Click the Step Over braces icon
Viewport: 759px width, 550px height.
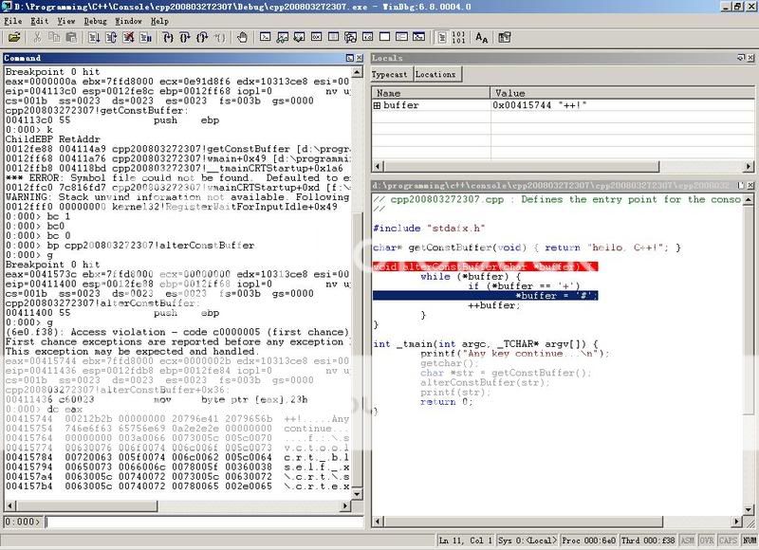tap(185, 37)
